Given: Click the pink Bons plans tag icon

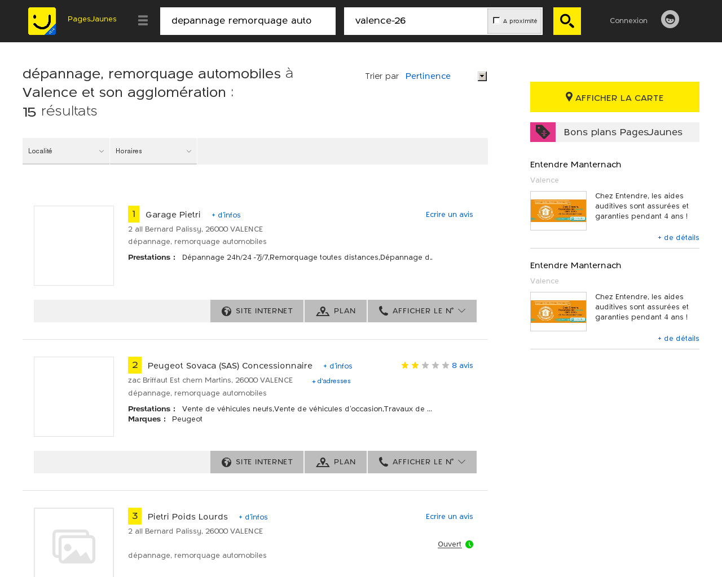Looking at the screenshot, I should (x=543, y=132).
